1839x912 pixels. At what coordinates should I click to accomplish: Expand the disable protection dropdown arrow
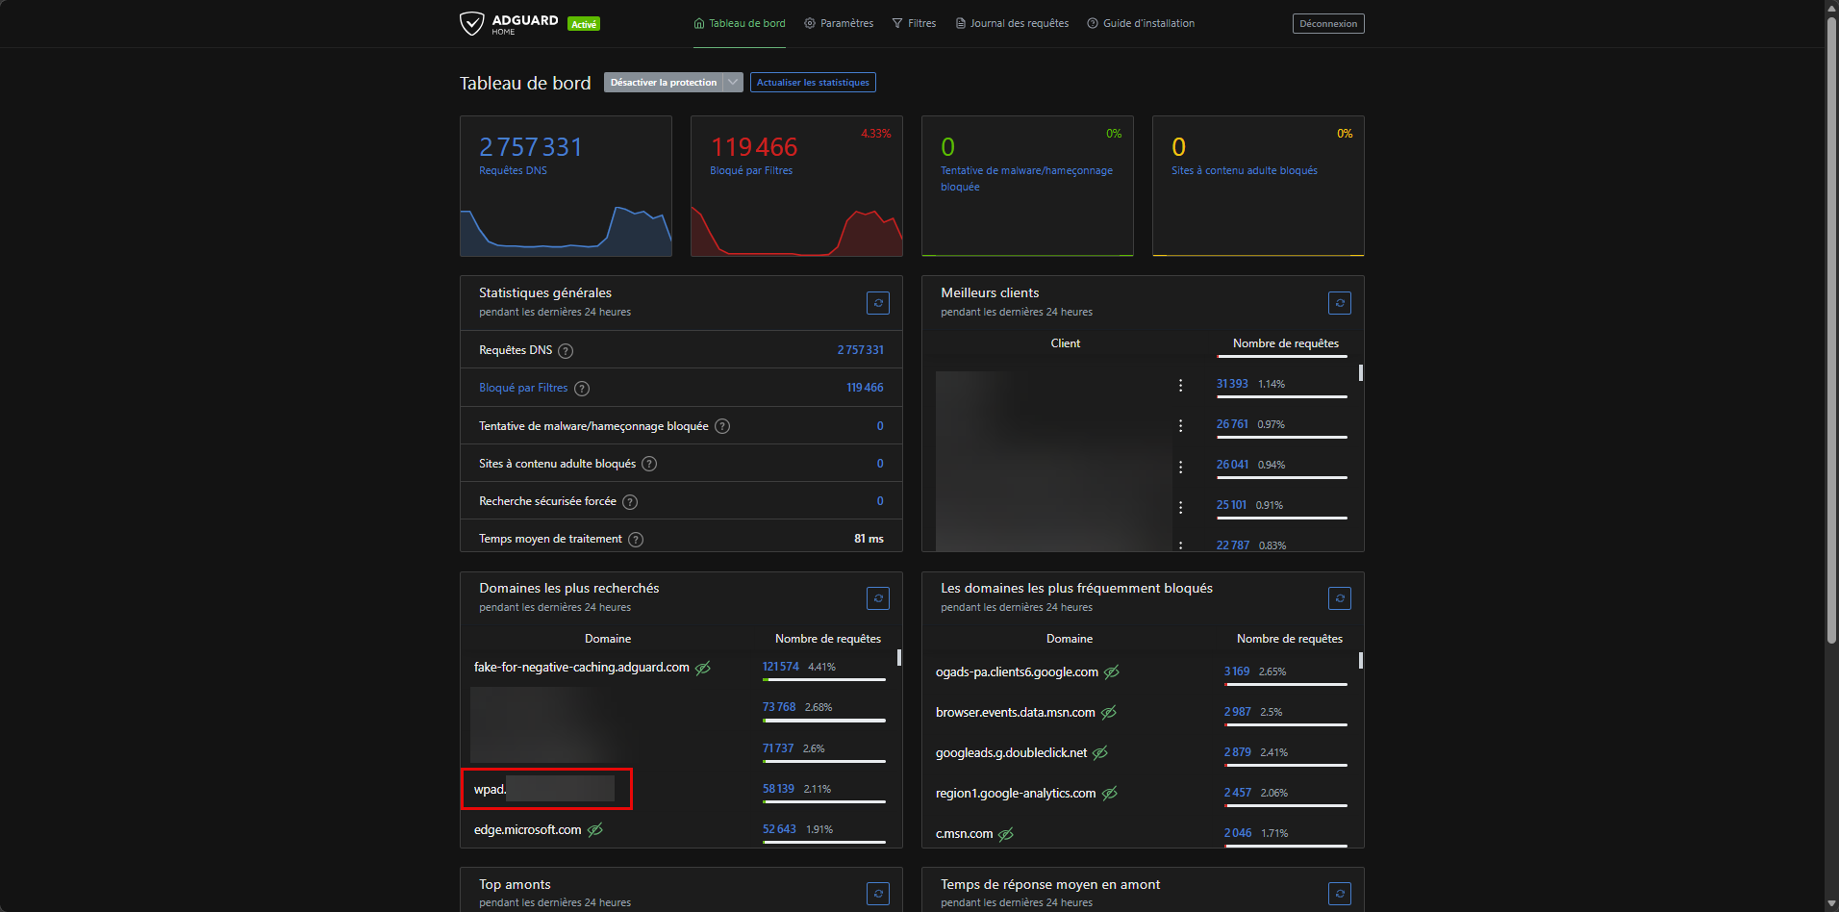pyautogui.click(x=733, y=83)
